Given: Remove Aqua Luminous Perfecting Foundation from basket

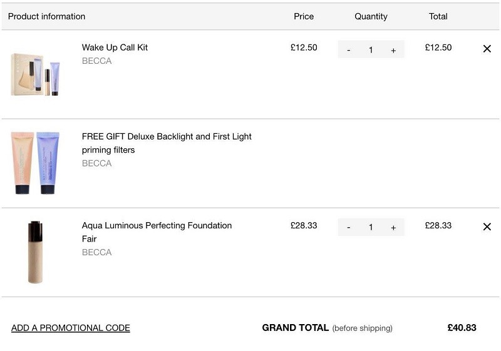Looking at the screenshot, I should point(487,226).
